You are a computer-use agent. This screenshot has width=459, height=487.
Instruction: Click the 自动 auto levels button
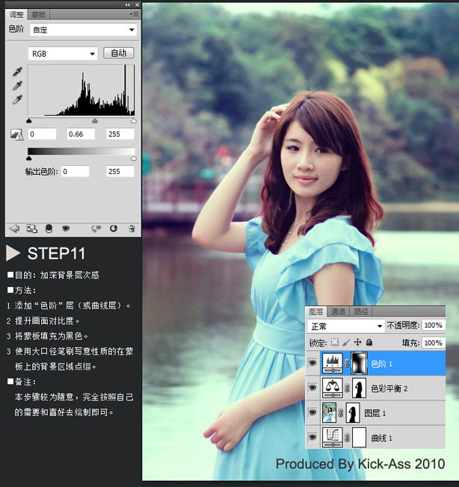[118, 53]
